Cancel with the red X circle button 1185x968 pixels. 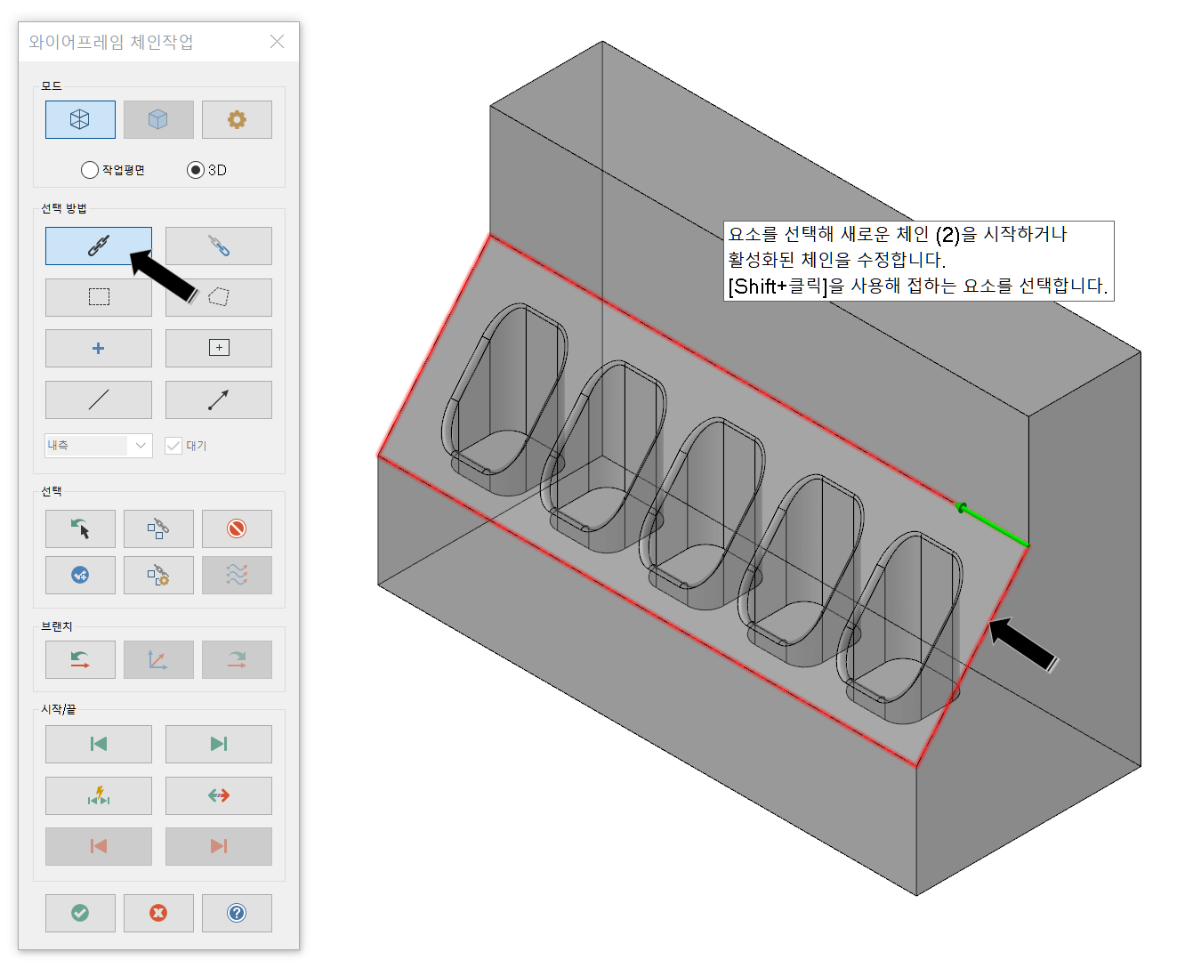click(x=158, y=913)
